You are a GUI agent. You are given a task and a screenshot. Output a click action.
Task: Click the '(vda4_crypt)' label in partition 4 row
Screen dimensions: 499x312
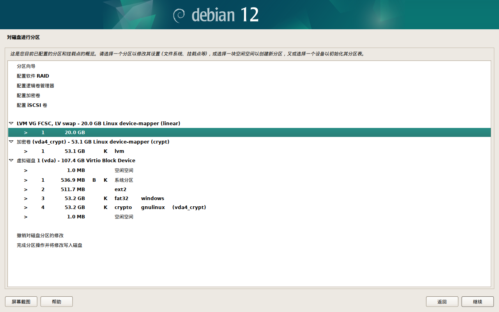pyautogui.click(x=189, y=207)
